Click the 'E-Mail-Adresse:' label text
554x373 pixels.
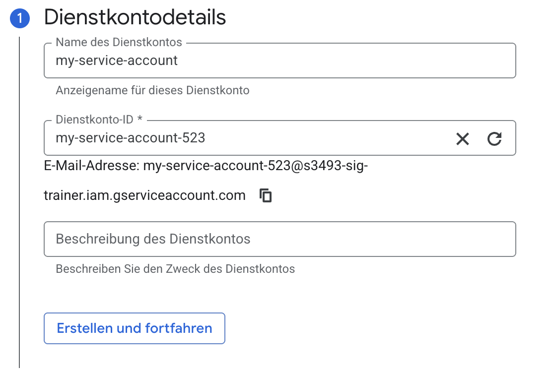[x=91, y=166]
